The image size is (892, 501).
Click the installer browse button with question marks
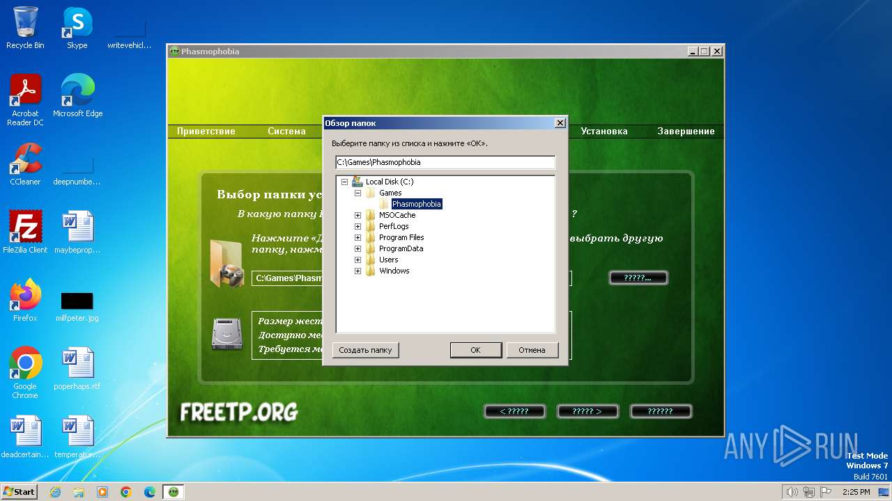click(x=638, y=278)
